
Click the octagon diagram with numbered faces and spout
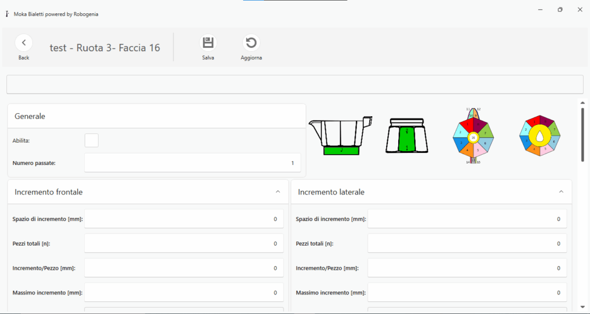[x=473, y=136]
